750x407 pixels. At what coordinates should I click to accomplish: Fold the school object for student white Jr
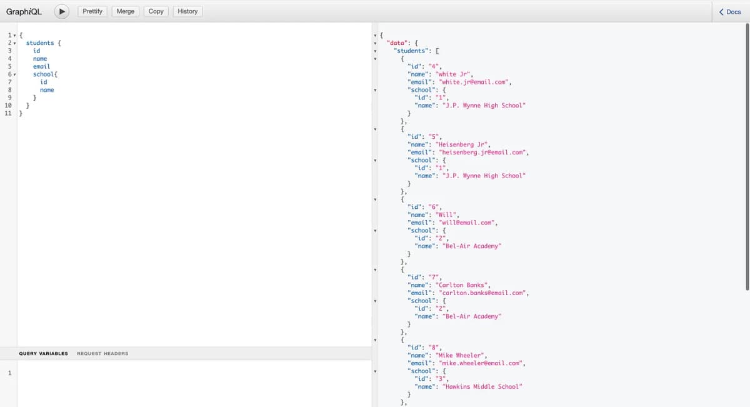click(375, 90)
